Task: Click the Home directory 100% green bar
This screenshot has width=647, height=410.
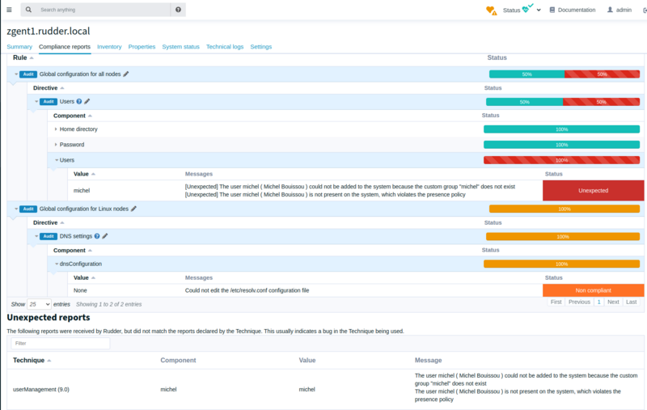Action: click(561, 129)
